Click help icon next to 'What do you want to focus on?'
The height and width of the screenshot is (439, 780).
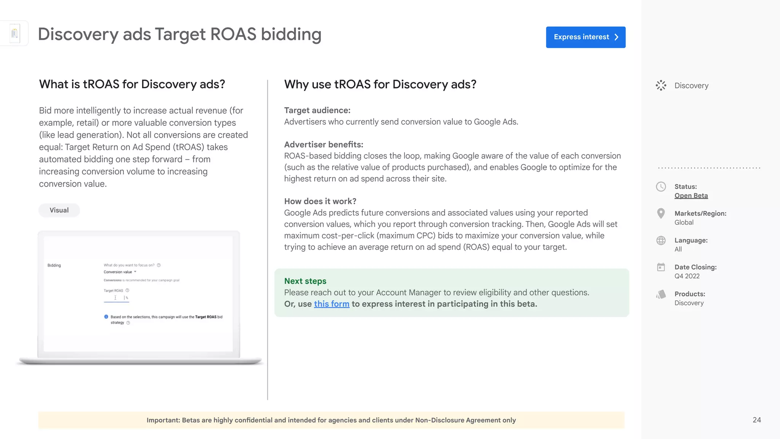159,265
